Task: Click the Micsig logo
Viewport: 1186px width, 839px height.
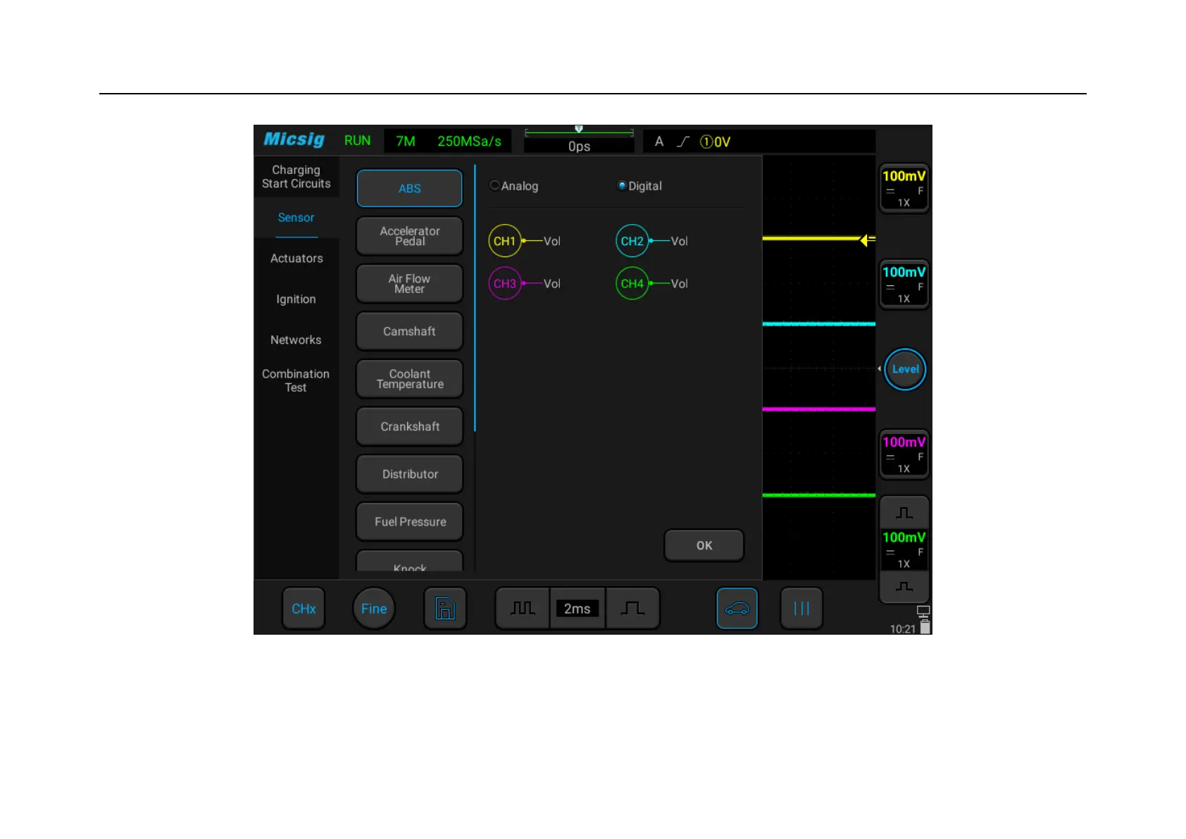Action: pos(294,139)
